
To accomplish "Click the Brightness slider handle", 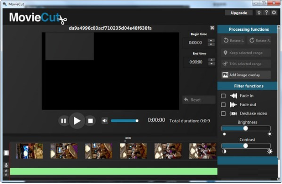I will pos(245,128).
